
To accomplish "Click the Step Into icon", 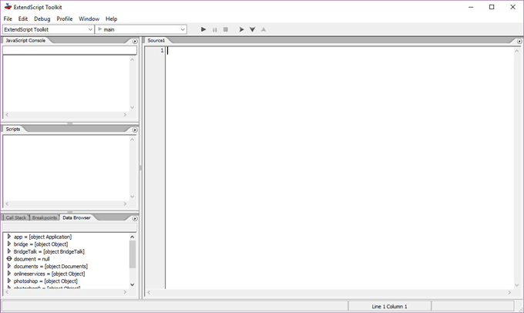I will coord(252,29).
